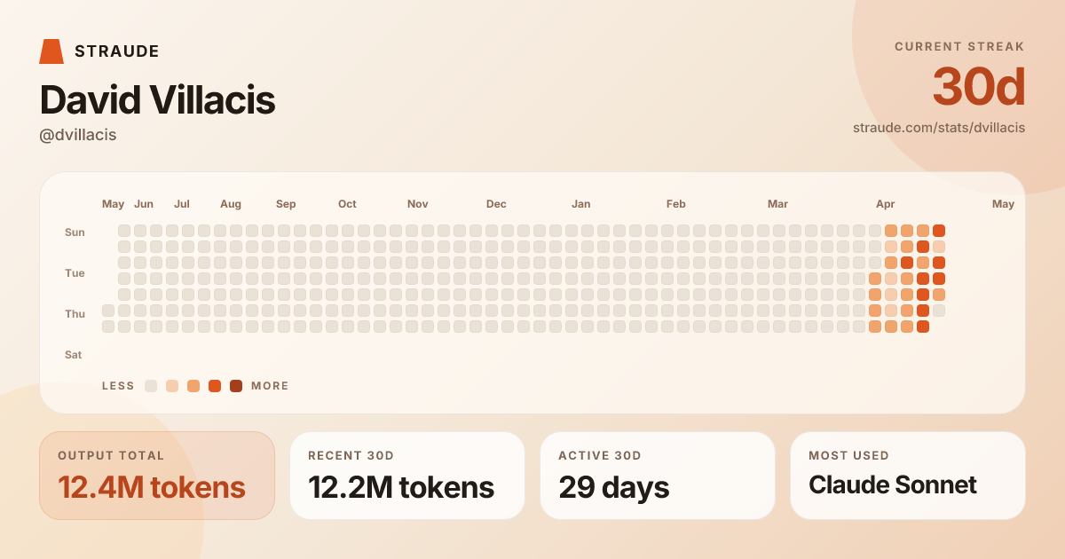1065x559 pixels.
Task: Click the darkest brown legend swatch
Action: coord(236,386)
